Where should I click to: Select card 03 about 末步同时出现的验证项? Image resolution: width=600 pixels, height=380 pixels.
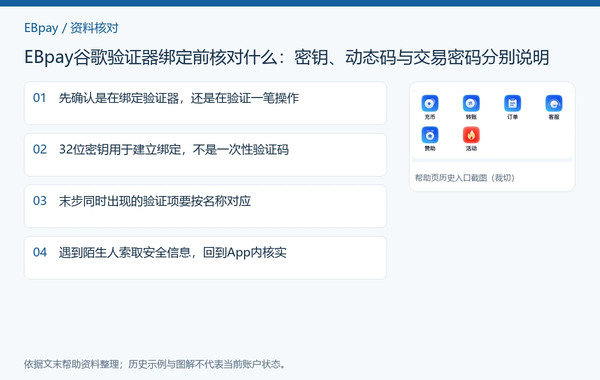coord(205,206)
